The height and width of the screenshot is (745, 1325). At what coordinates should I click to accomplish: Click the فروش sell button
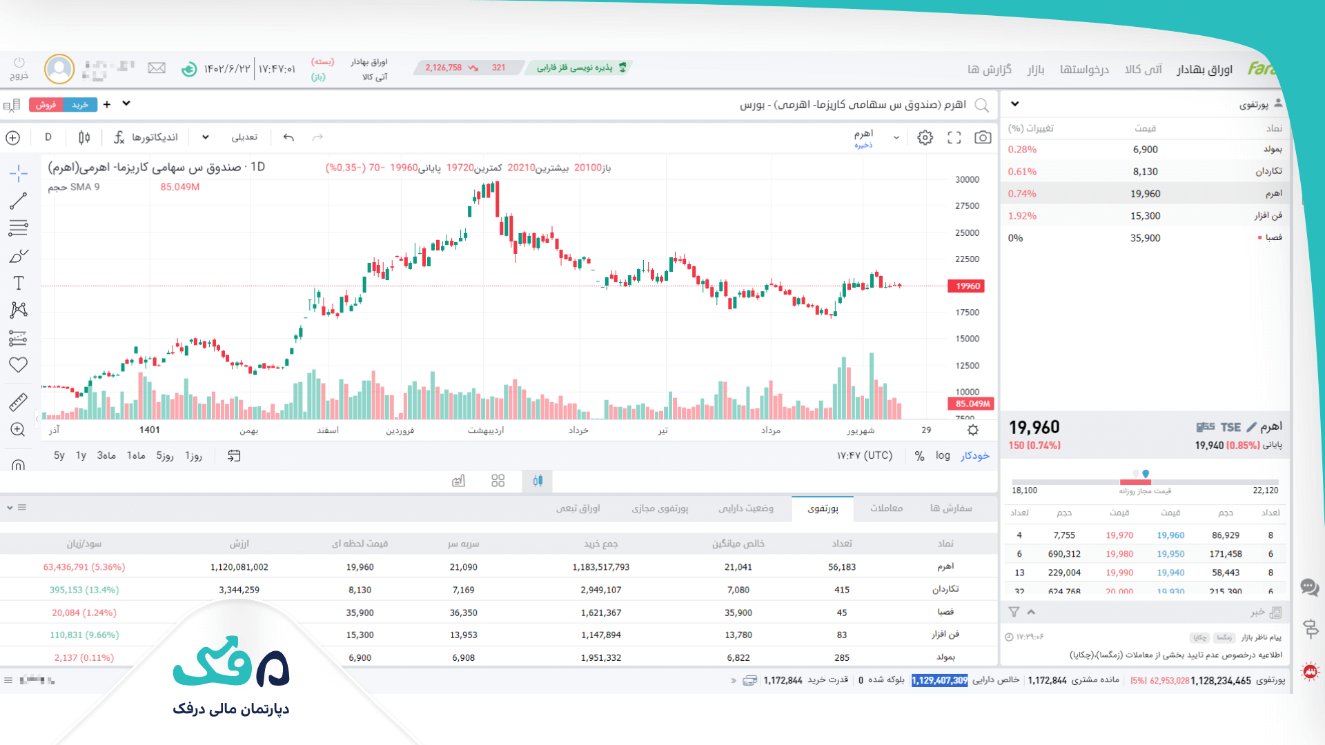point(46,105)
